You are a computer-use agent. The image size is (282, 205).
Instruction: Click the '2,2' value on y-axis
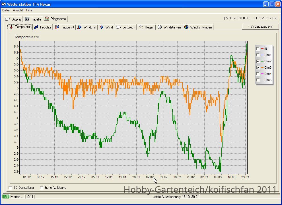coord(16,171)
